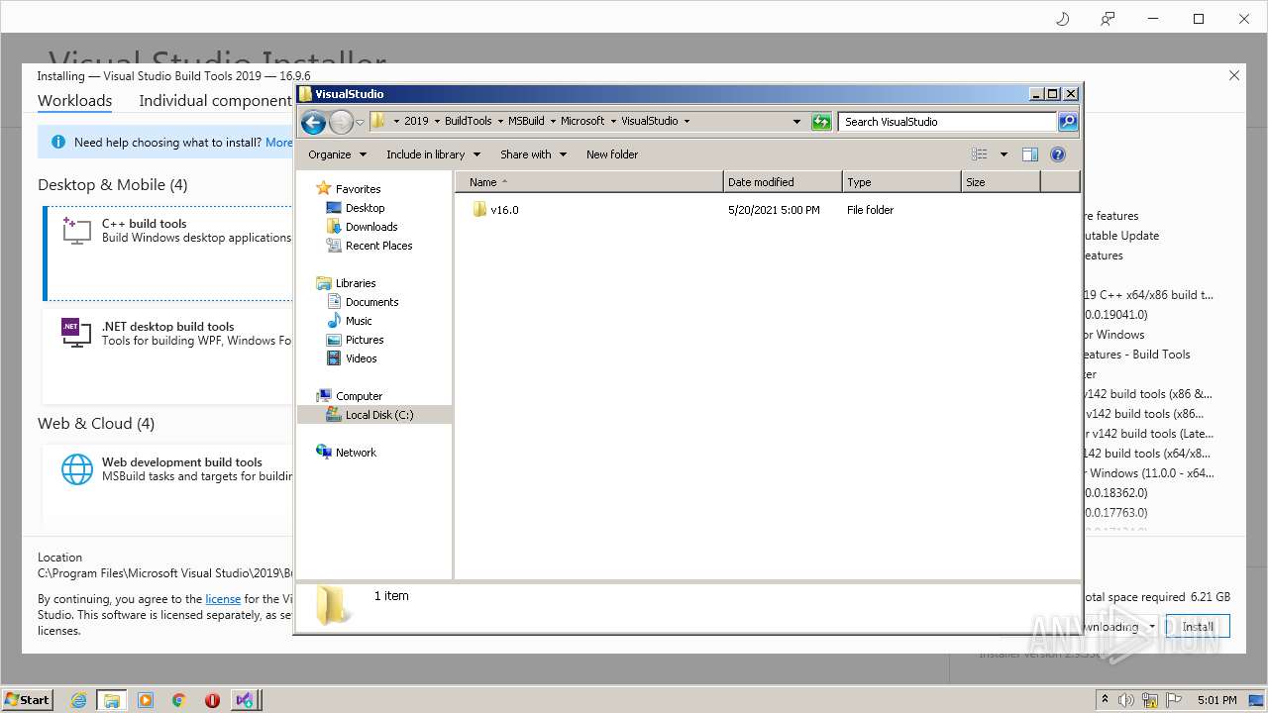1268x713 pixels.
Task: Switch to Individual components tab
Action: pos(216,101)
